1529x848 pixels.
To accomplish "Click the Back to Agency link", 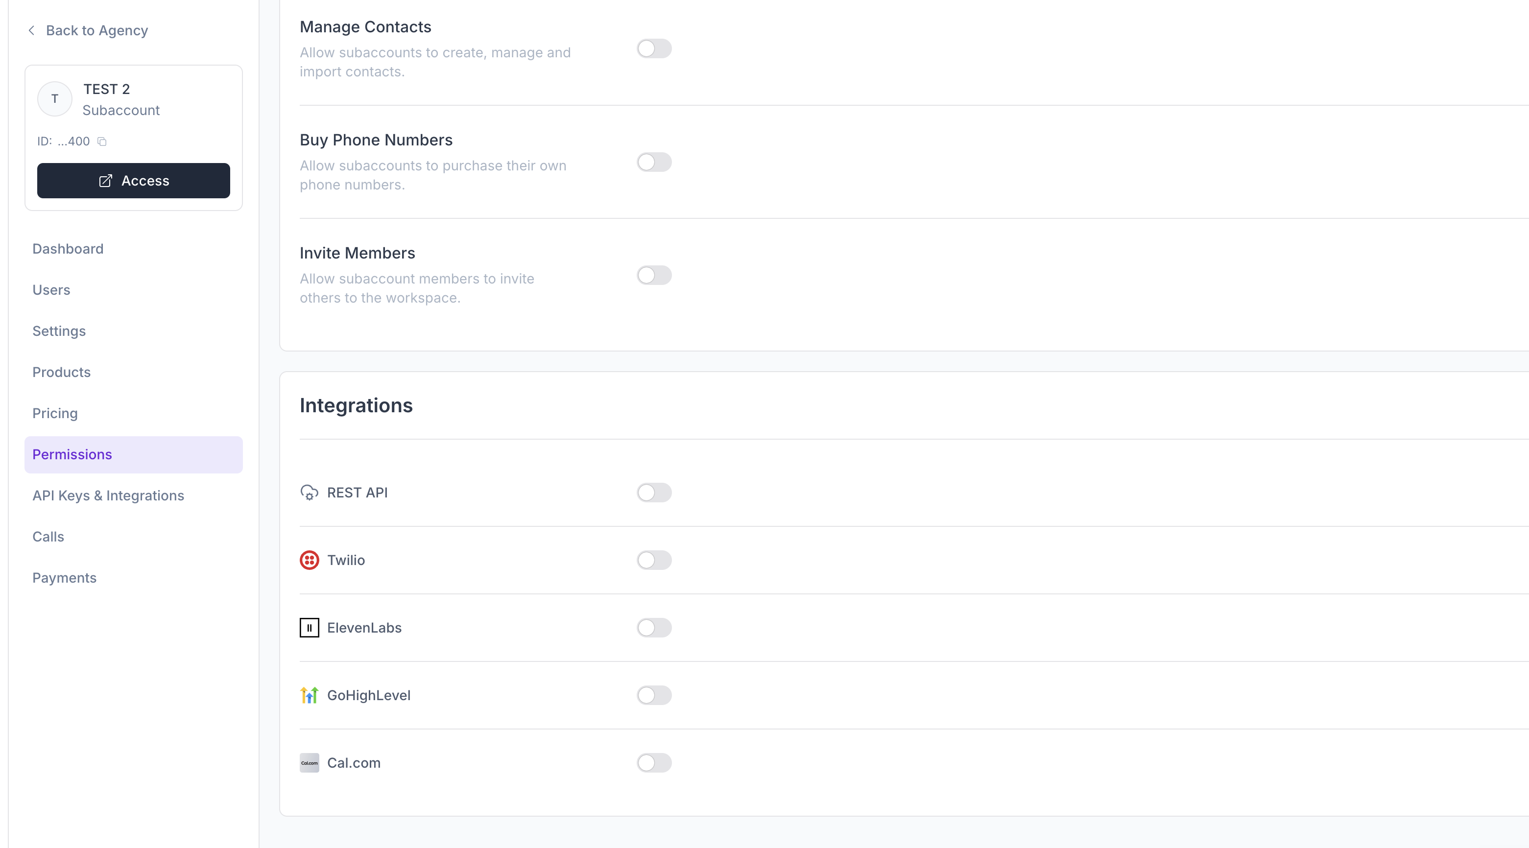I will tap(97, 30).
